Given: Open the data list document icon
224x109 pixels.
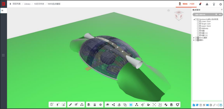Looking at the screenshot, I should pyautogui.click(x=171, y=105).
